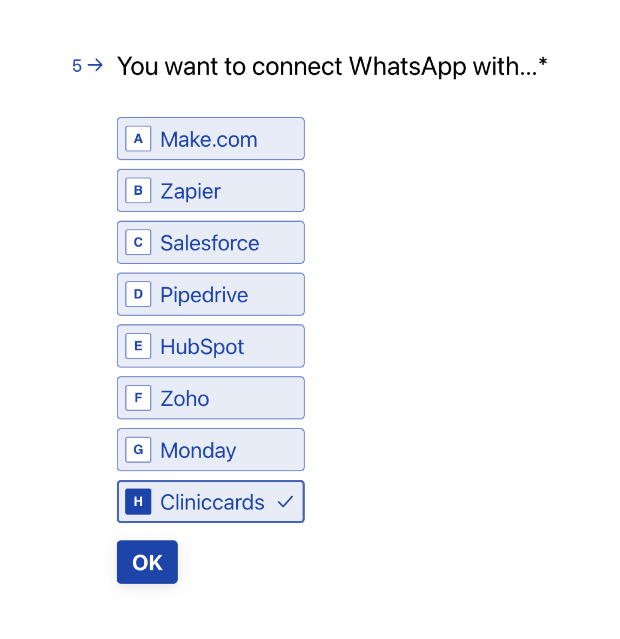Click the letter E key badge
The width and height of the screenshot is (620, 639).
138,346
